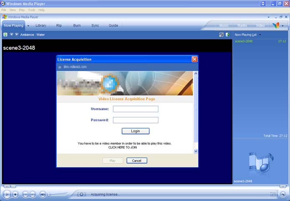Image resolution: width=290 pixels, height=201 pixels.
Task: Click the Acquiring license status text
Action: tap(105, 194)
